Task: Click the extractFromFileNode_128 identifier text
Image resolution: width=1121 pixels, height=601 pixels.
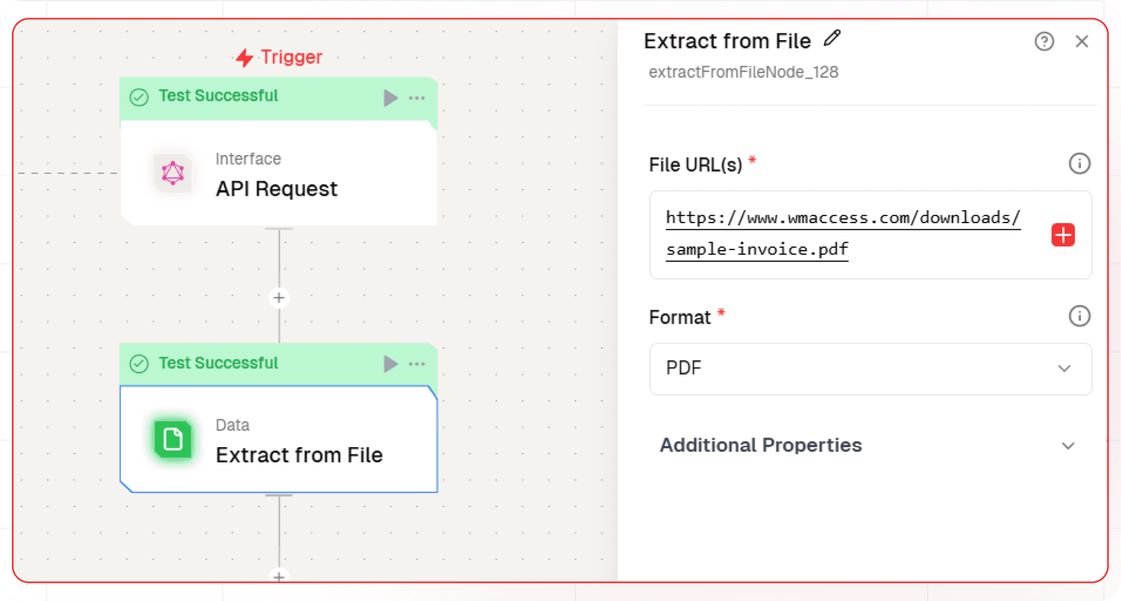Action: (x=743, y=72)
